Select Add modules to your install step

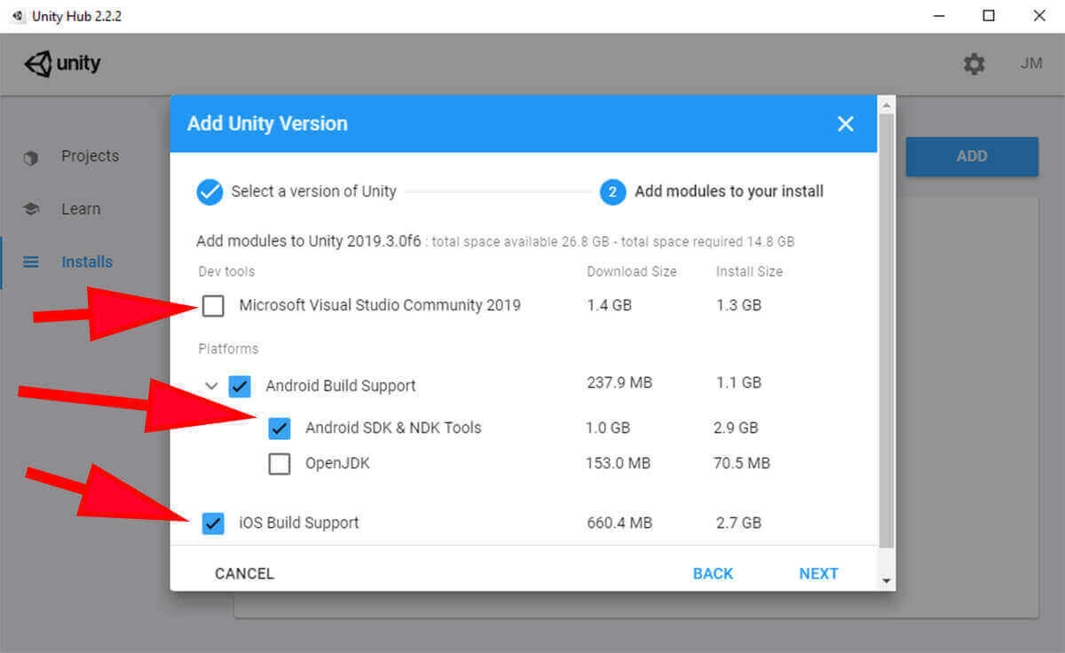tap(729, 192)
